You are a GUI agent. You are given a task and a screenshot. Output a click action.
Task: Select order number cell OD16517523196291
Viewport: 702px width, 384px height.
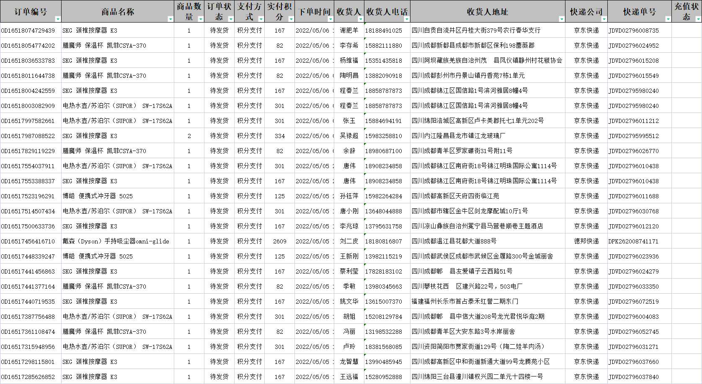[x=31, y=196]
